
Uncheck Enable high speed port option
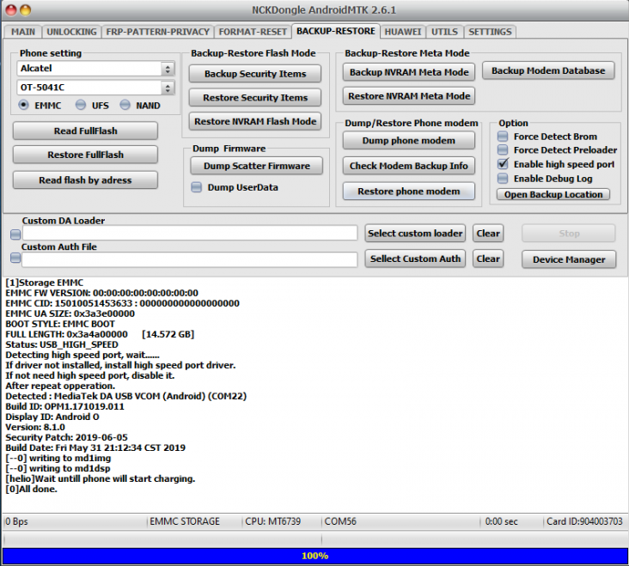click(x=503, y=164)
